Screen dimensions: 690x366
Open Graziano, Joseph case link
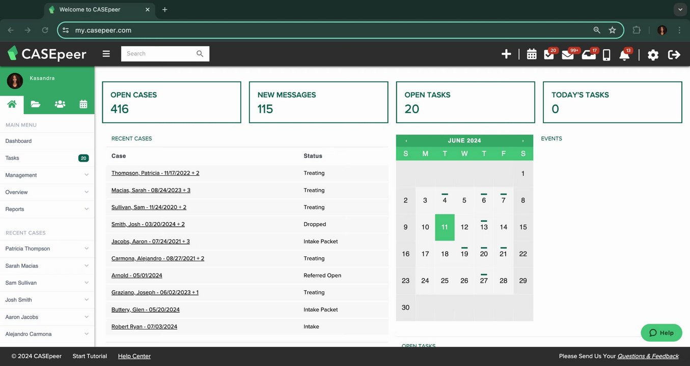155,292
